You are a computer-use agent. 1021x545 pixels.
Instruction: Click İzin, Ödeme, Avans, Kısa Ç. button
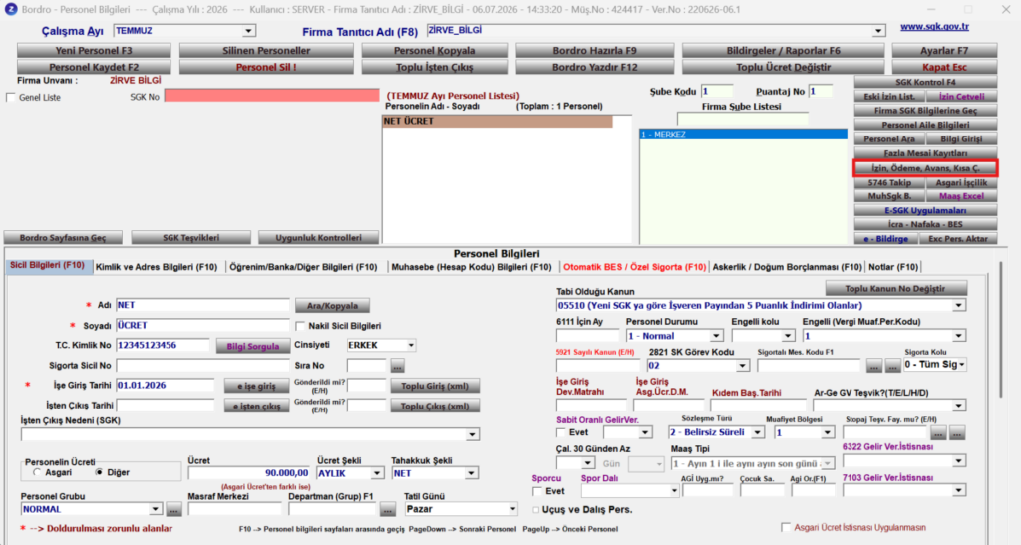click(x=925, y=168)
